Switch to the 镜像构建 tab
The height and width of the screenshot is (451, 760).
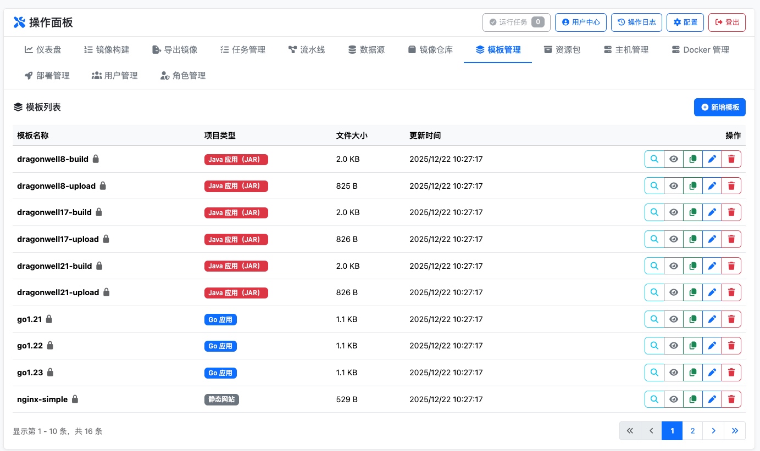tap(107, 50)
